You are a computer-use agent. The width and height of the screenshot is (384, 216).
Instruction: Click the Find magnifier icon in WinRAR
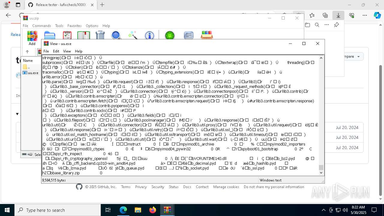[x=116, y=35]
